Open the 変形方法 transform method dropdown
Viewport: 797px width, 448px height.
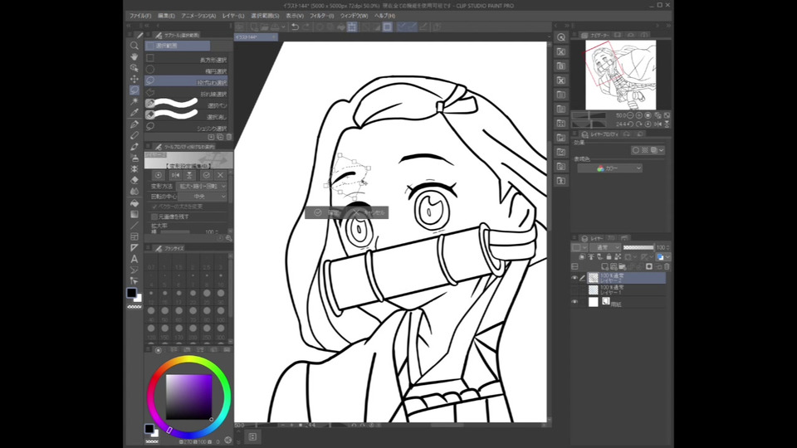point(201,187)
